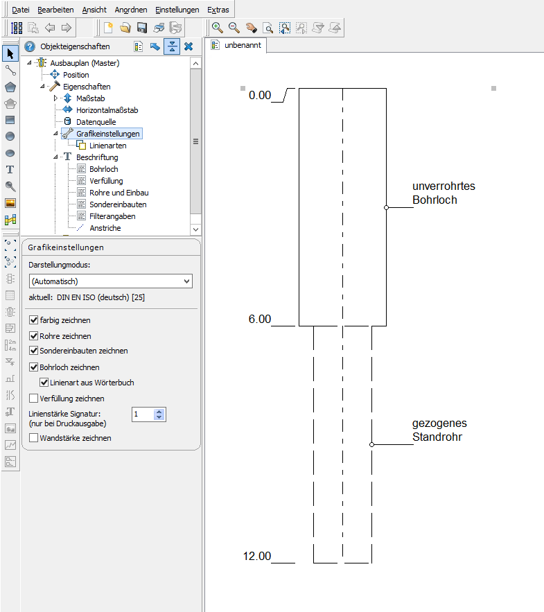This screenshot has height=612, width=544.
Task: Toggle 'Linienart aus Wörterbuch' checkbox
Action: (x=44, y=383)
